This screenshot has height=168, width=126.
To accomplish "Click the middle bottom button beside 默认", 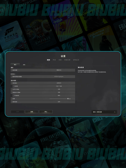I will (x=31, y=112).
